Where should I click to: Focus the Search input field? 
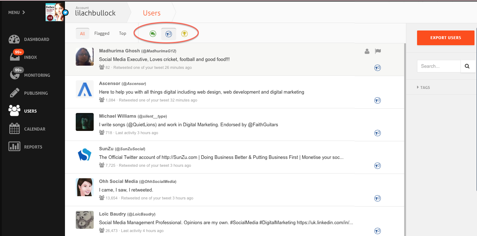tap(439, 66)
